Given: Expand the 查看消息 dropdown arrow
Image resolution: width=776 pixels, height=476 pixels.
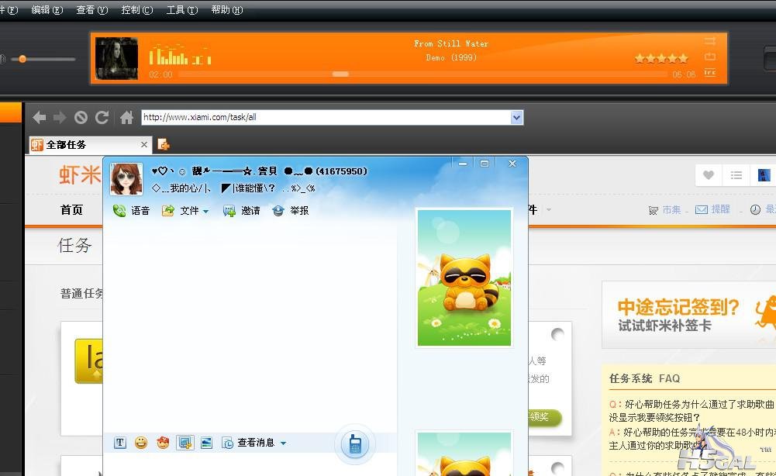Looking at the screenshot, I should point(284,443).
